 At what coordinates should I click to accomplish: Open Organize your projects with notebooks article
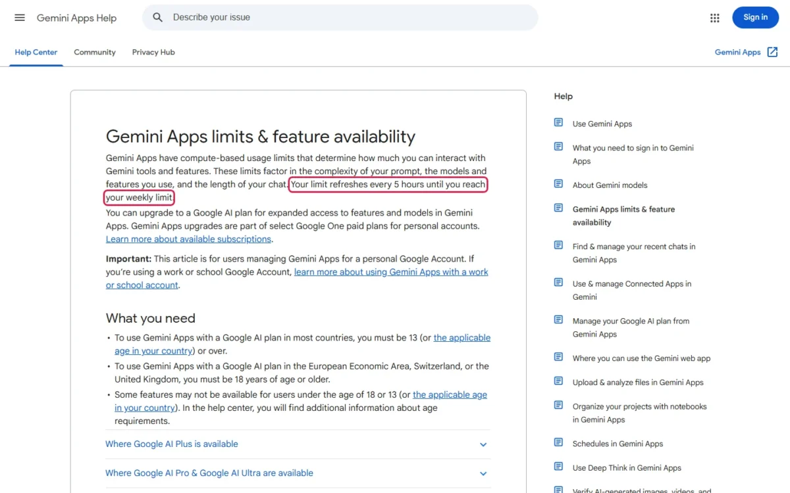640,413
